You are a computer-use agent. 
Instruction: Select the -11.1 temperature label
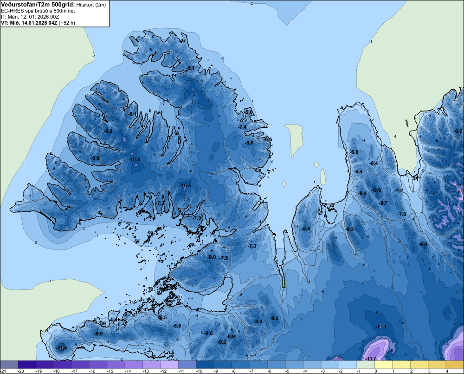click(381, 327)
